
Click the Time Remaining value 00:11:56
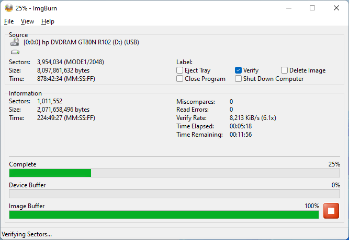(x=241, y=135)
